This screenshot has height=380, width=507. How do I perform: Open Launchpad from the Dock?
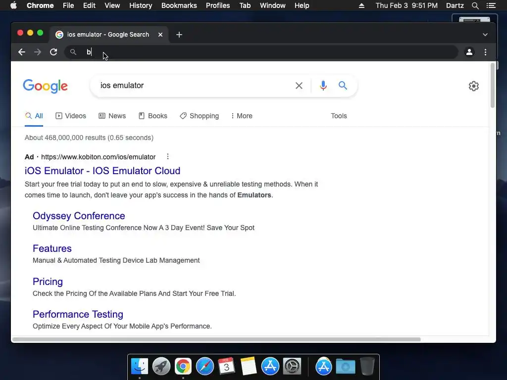(x=161, y=367)
